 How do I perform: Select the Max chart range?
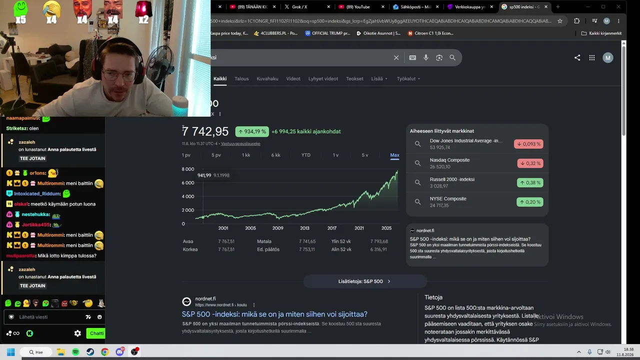(x=394, y=155)
